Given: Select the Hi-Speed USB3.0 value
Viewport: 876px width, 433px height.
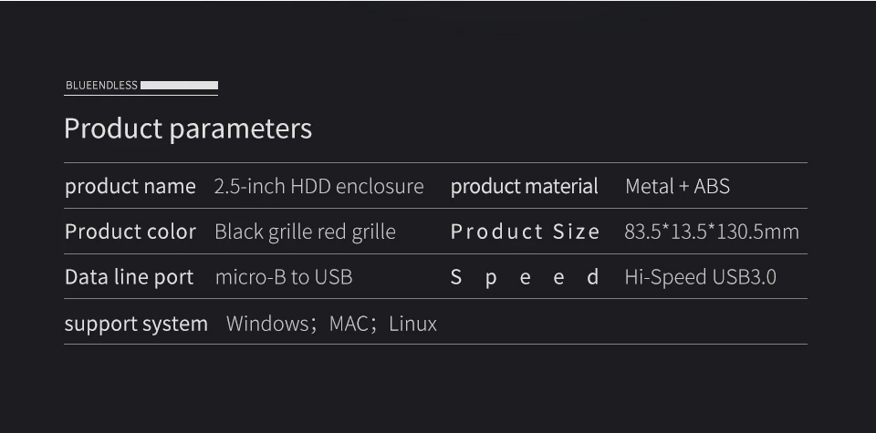Looking at the screenshot, I should click(701, 277).
